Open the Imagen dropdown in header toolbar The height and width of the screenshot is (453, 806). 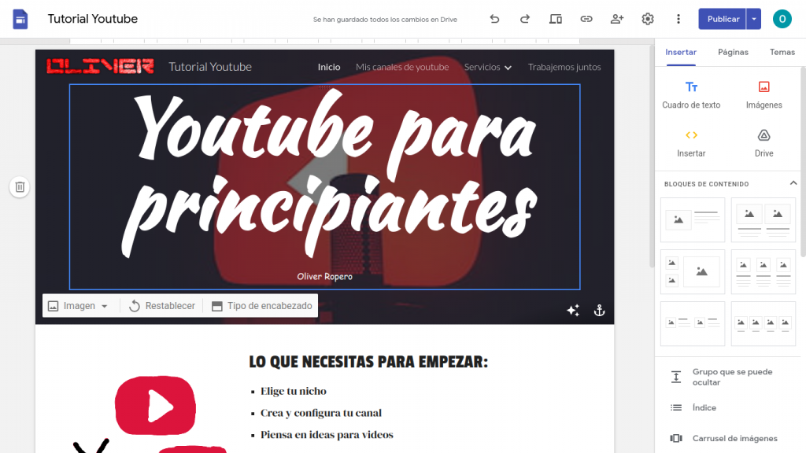coord(78,306)
